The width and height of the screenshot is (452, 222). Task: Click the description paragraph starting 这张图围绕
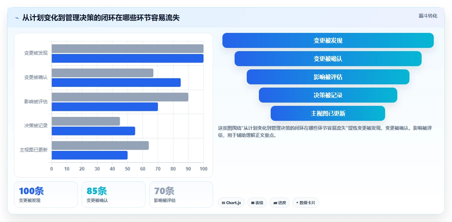click(325, 132)
